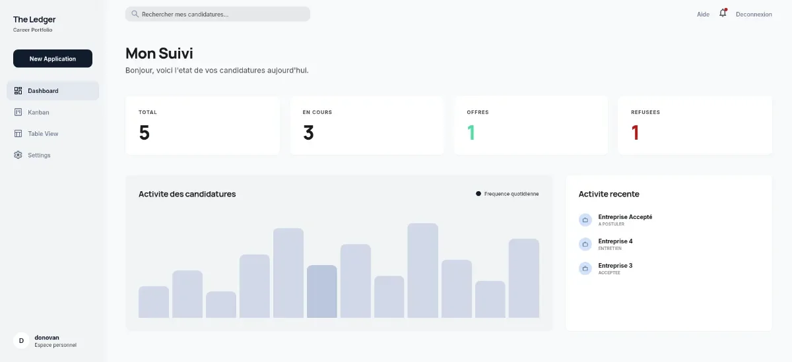This screenshot has height=362, width=792.
Task: Focus the Rechercher mes candidatures search field
Action: click(218, 14)
